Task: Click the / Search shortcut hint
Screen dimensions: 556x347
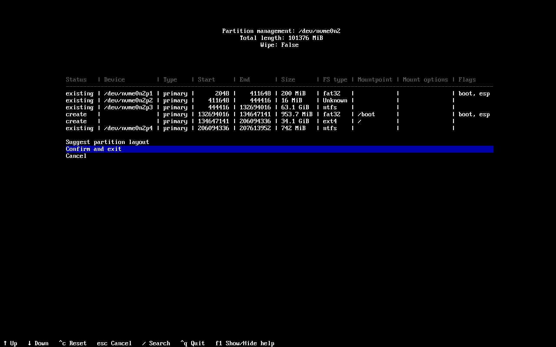Action: click(156, 344)
